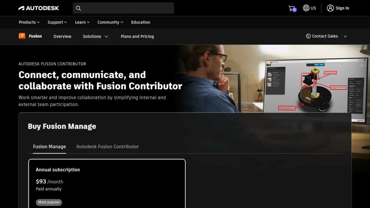Click the $93 /month price
The width and height of the screenshot is (370, 208).
pyautogui.click(x=50, y=182)
